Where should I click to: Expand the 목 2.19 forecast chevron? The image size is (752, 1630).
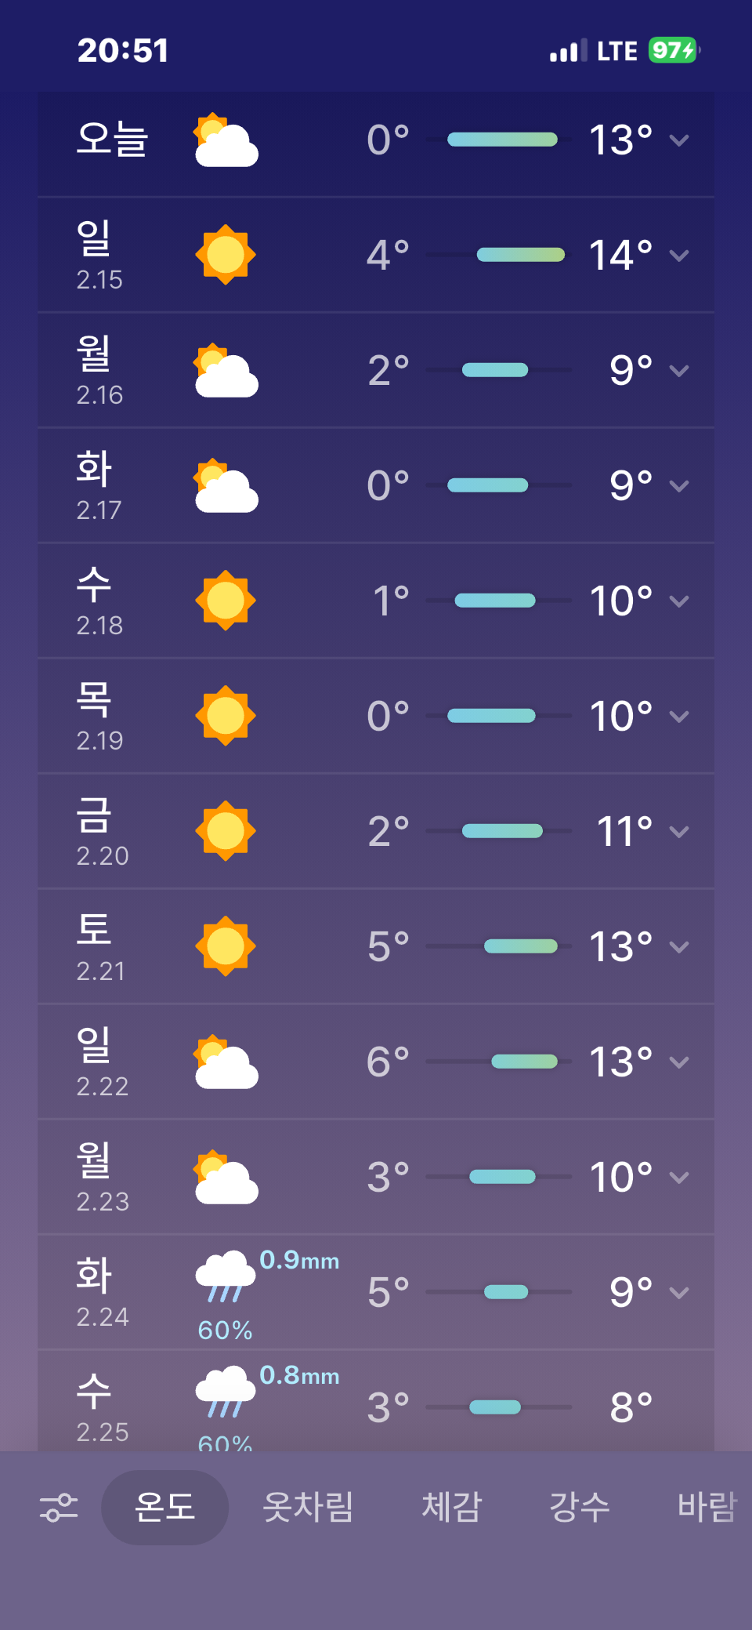pyautogui.click(x=679, y=717)
